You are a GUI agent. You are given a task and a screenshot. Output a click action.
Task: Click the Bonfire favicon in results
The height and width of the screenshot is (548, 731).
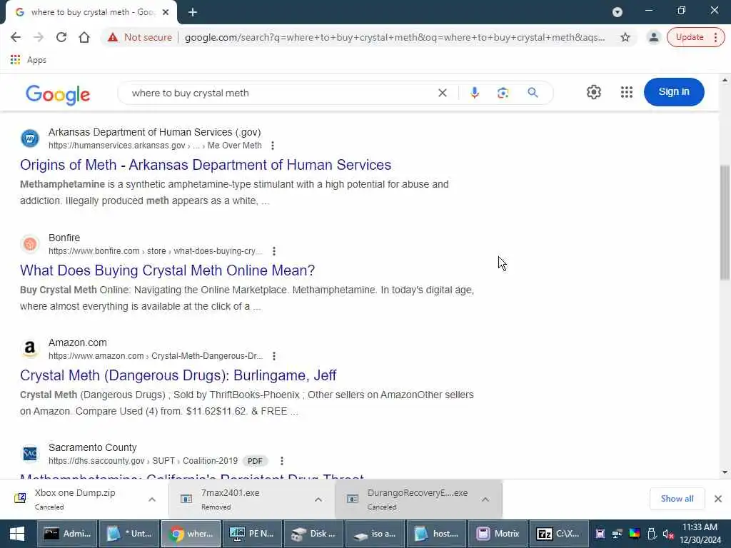click(x=30, y=244)
